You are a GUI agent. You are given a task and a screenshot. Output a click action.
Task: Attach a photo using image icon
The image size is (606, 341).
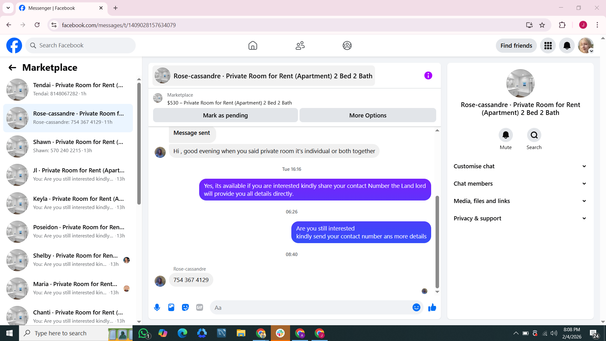tap(171, 307)
